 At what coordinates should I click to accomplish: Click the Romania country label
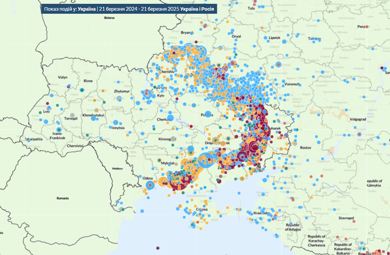click(62, 198)
